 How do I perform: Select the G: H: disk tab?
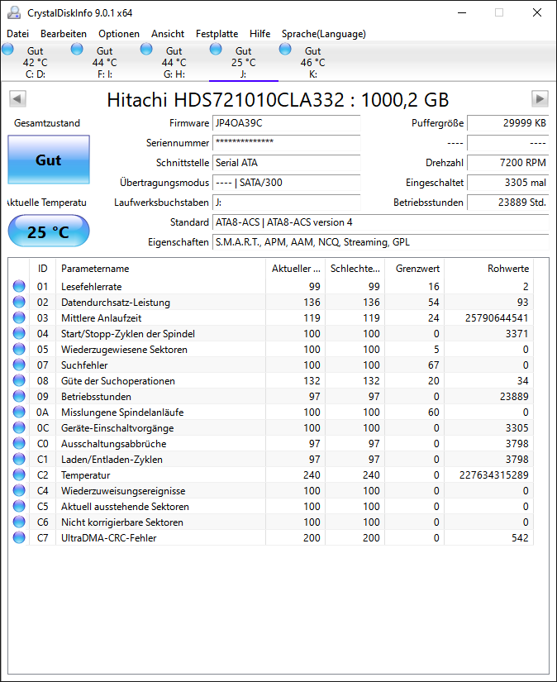pos(174,62)
